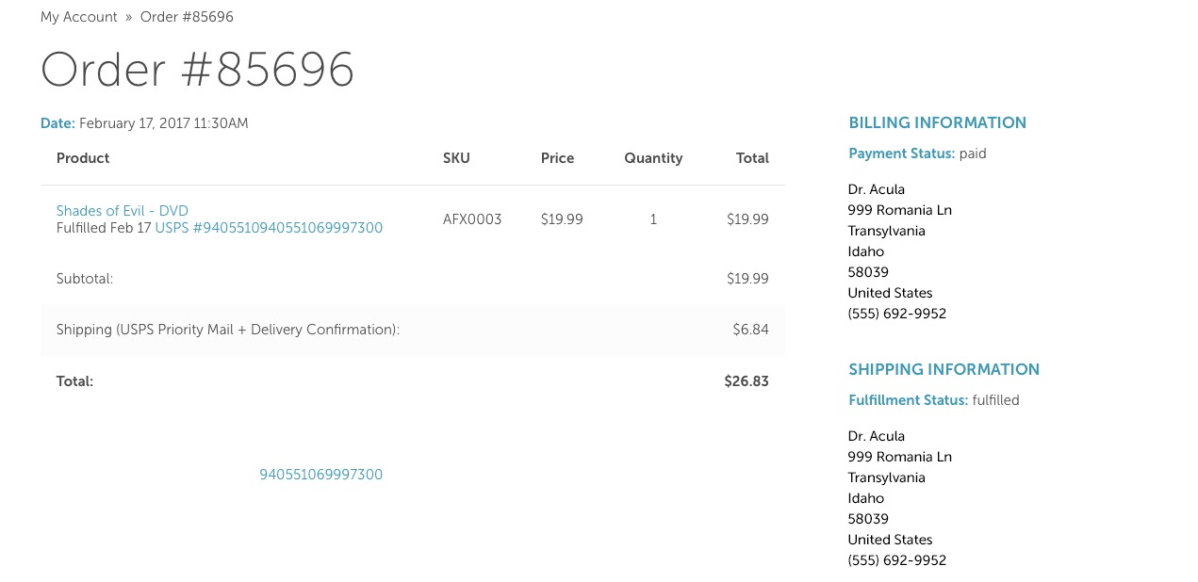Go to My Account breadcrumb link
1198x582 pixels.
point(79,17)
